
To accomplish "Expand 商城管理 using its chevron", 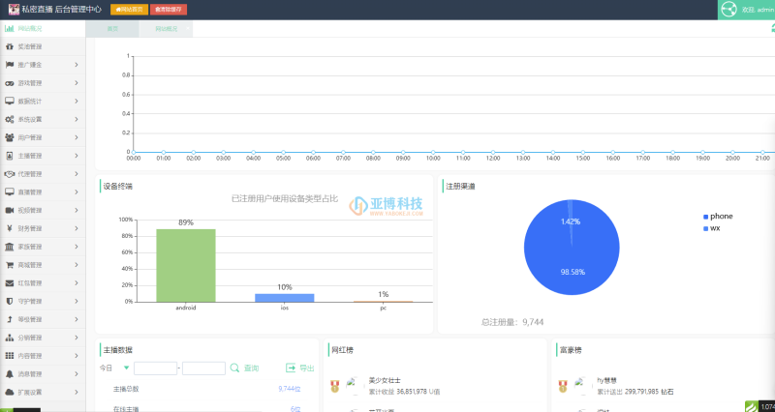I will coord(77,265).
